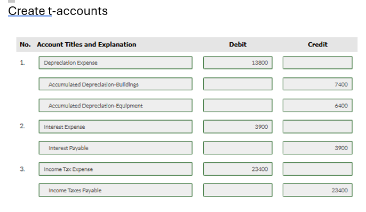Click empty debit field for Interest Payable
The image size is (366, 212).
[x=237, y=148]
